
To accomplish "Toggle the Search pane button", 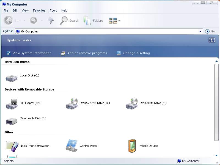I will point(70,21).
